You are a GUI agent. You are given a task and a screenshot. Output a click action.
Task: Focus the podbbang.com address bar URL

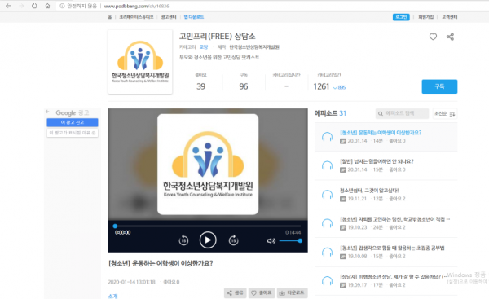[x=136, y=7]
